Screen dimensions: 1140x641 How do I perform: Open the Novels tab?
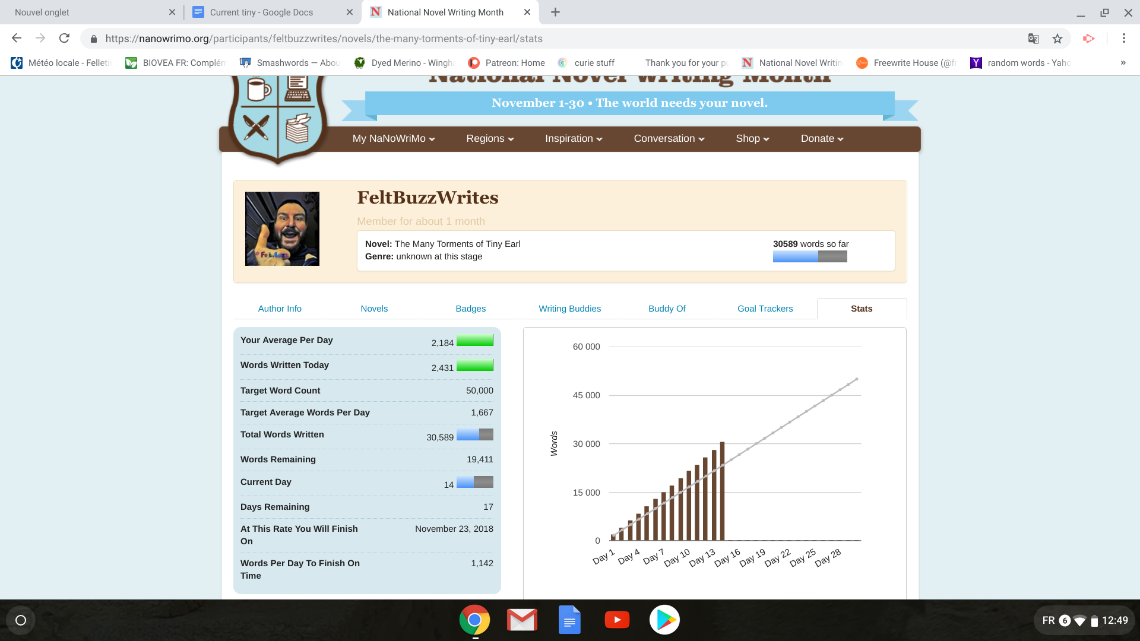click(x=374, y=309)
